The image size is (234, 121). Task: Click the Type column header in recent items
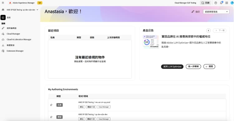coord(79,38)
